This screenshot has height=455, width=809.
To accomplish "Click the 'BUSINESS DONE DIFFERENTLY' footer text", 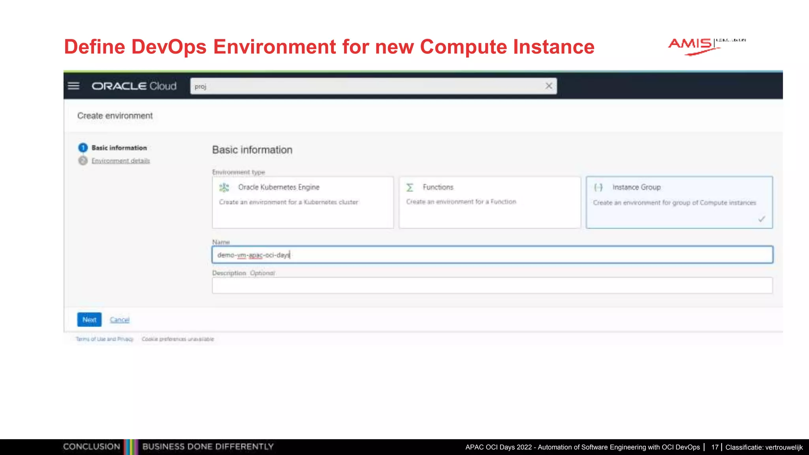I will [208, 447].
